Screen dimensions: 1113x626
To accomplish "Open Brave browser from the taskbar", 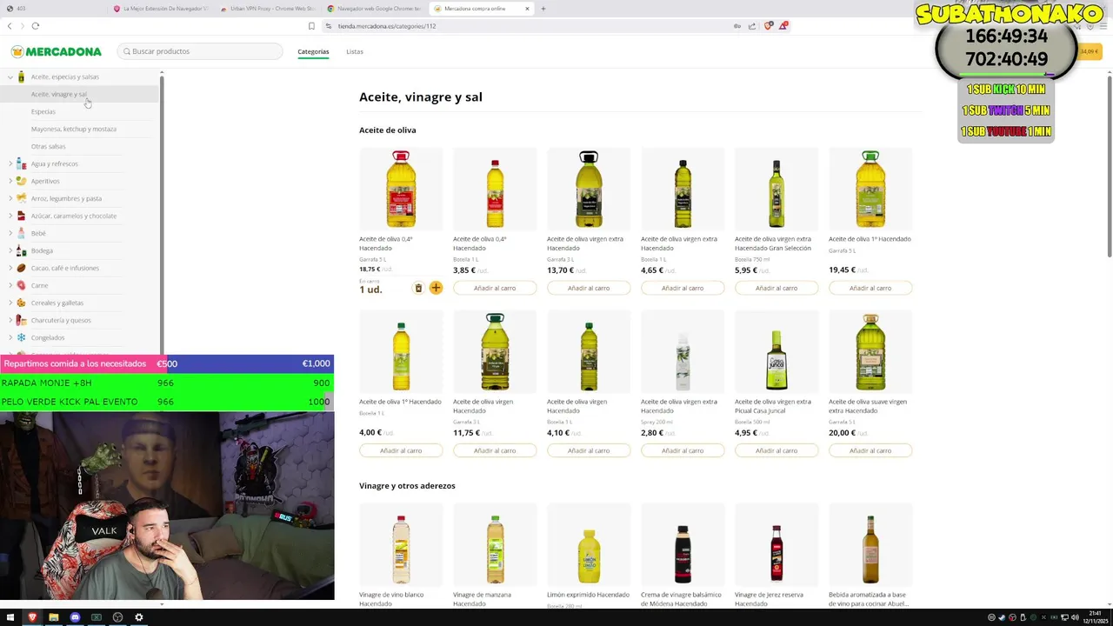I will pyautogui.click(x=32, y=617).
